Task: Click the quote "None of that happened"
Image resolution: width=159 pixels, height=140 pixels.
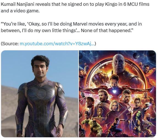Action: [106, 30]
